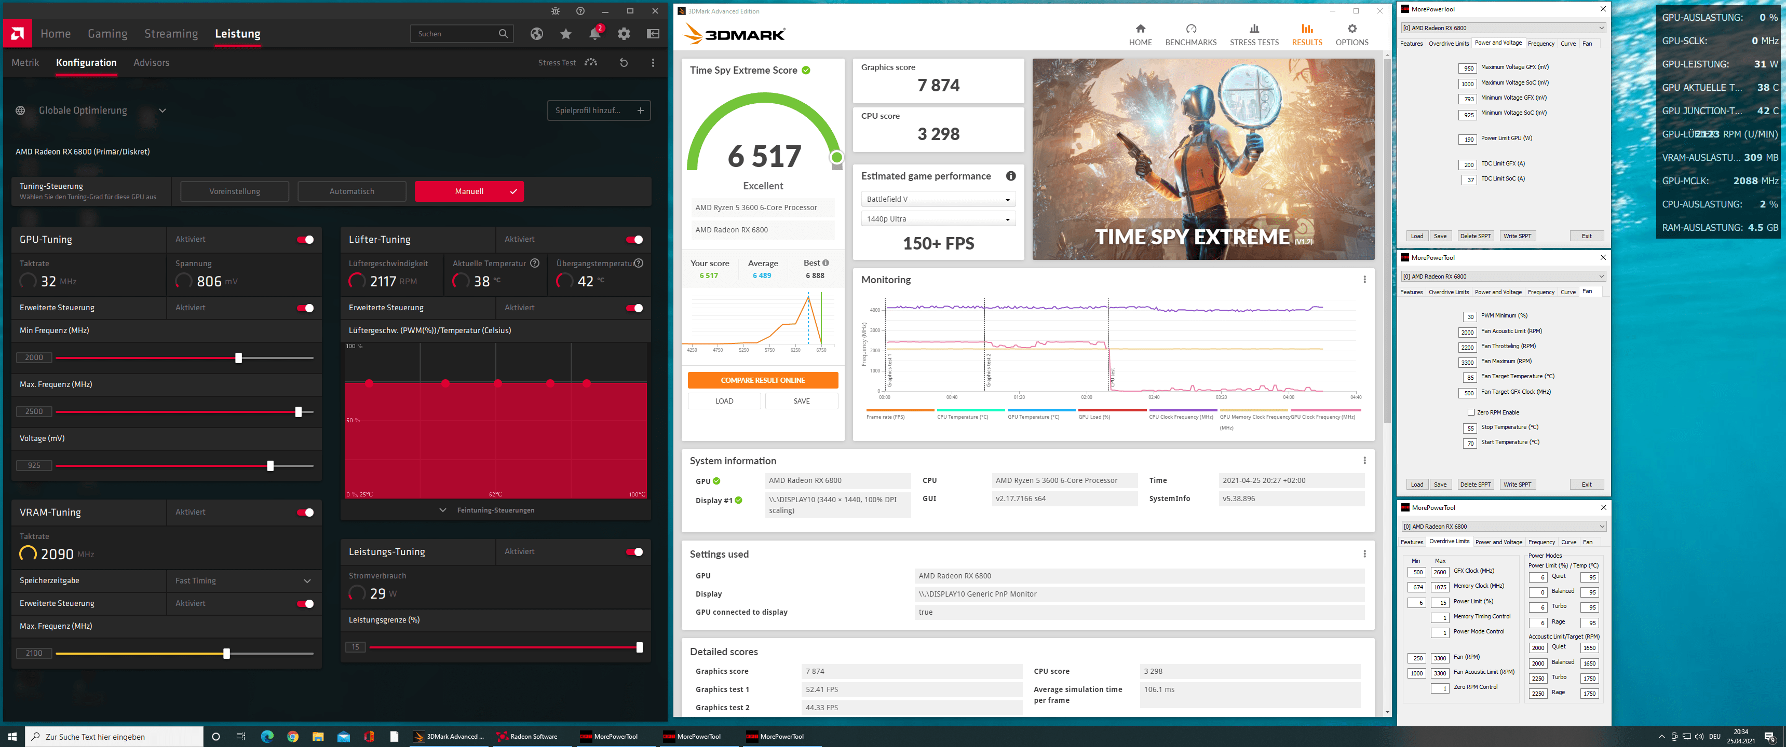The height and width of the screenshot is (747, 1786).
Task: Open Radeon Software settings gear
Action: [x=624, y=33]
